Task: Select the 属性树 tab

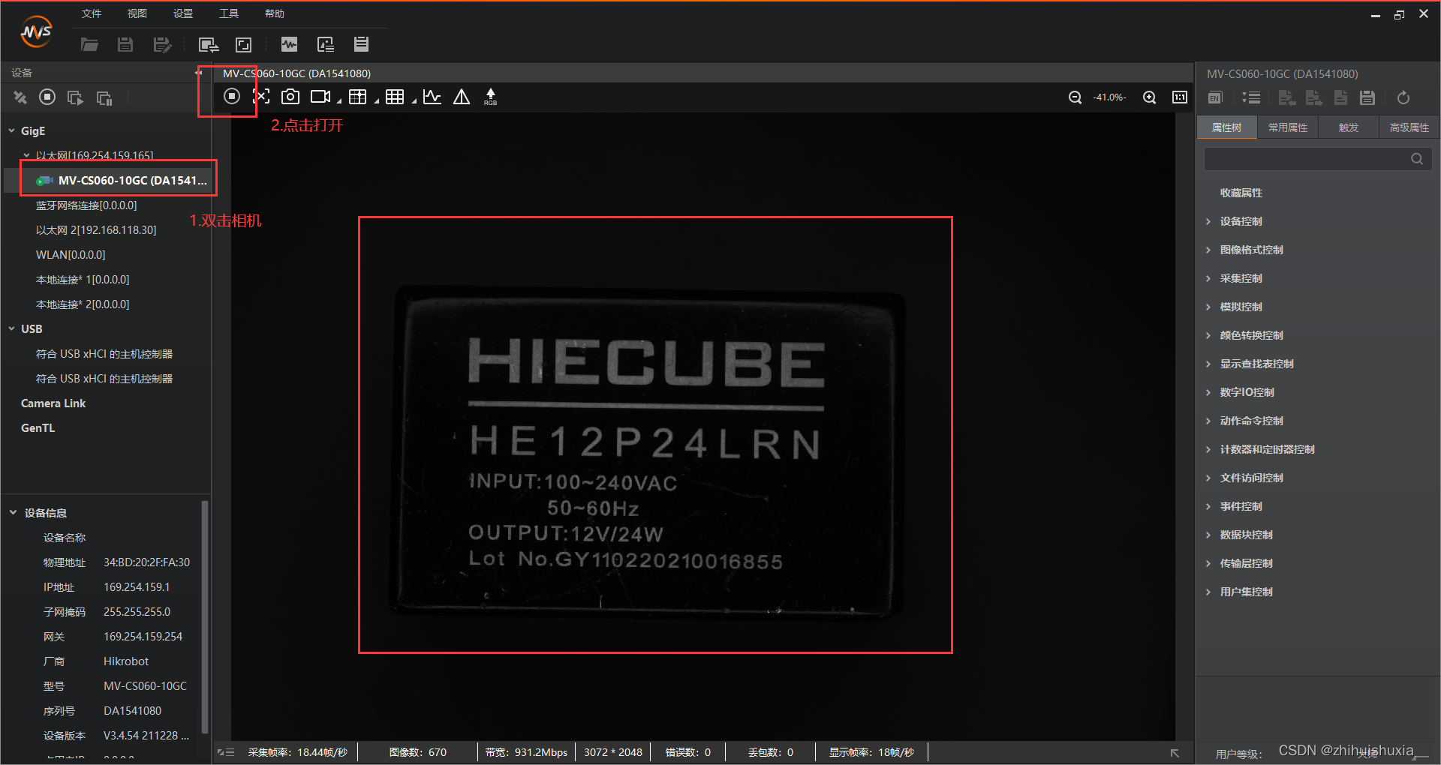Action: (x=1227, y=127)
